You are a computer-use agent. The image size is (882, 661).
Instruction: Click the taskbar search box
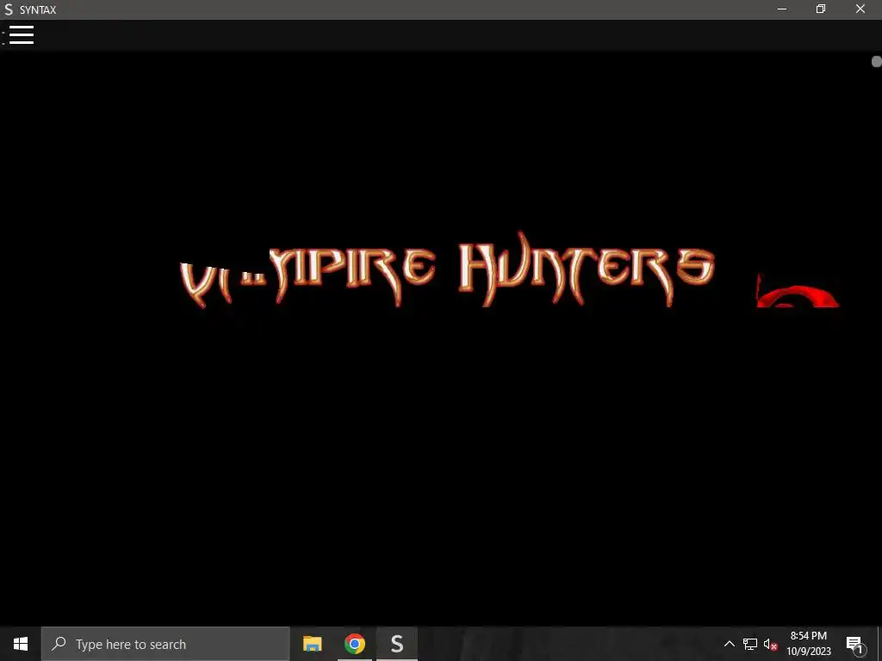[x=165, y=644]
